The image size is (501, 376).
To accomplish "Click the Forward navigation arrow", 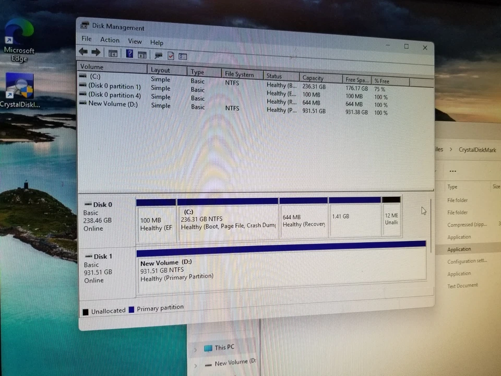I will click(96, 52).
